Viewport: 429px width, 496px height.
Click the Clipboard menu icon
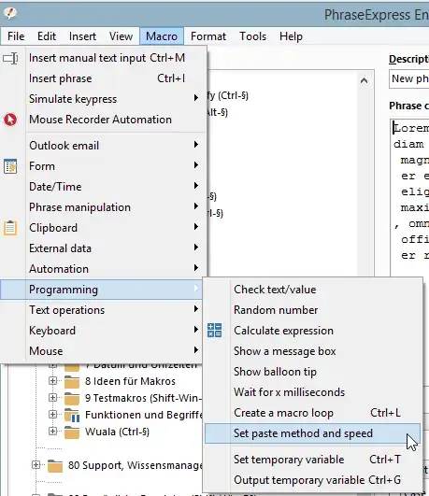point(10,228)
